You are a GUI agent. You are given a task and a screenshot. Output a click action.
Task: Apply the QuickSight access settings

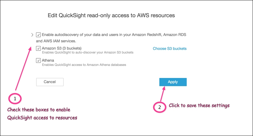pos(173,82)
